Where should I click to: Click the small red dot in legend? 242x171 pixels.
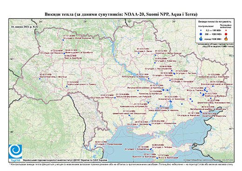(x=226, y=31)
